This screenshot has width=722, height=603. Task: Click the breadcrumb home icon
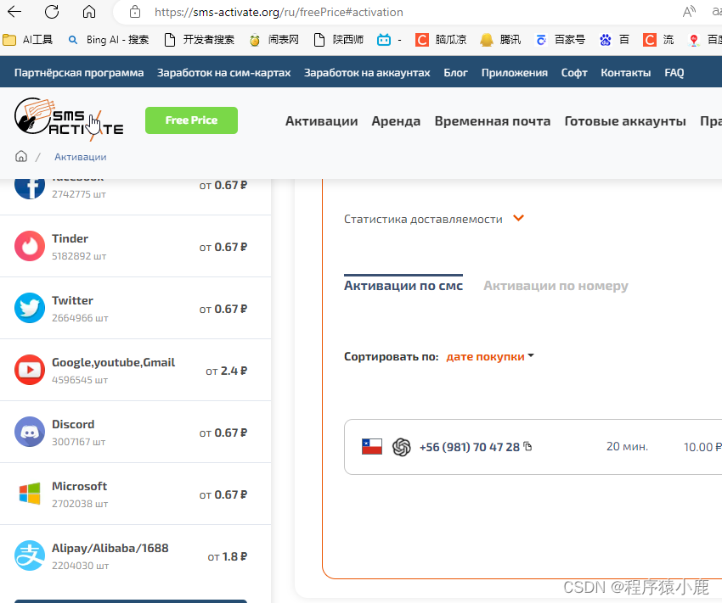tap(21, 157)
